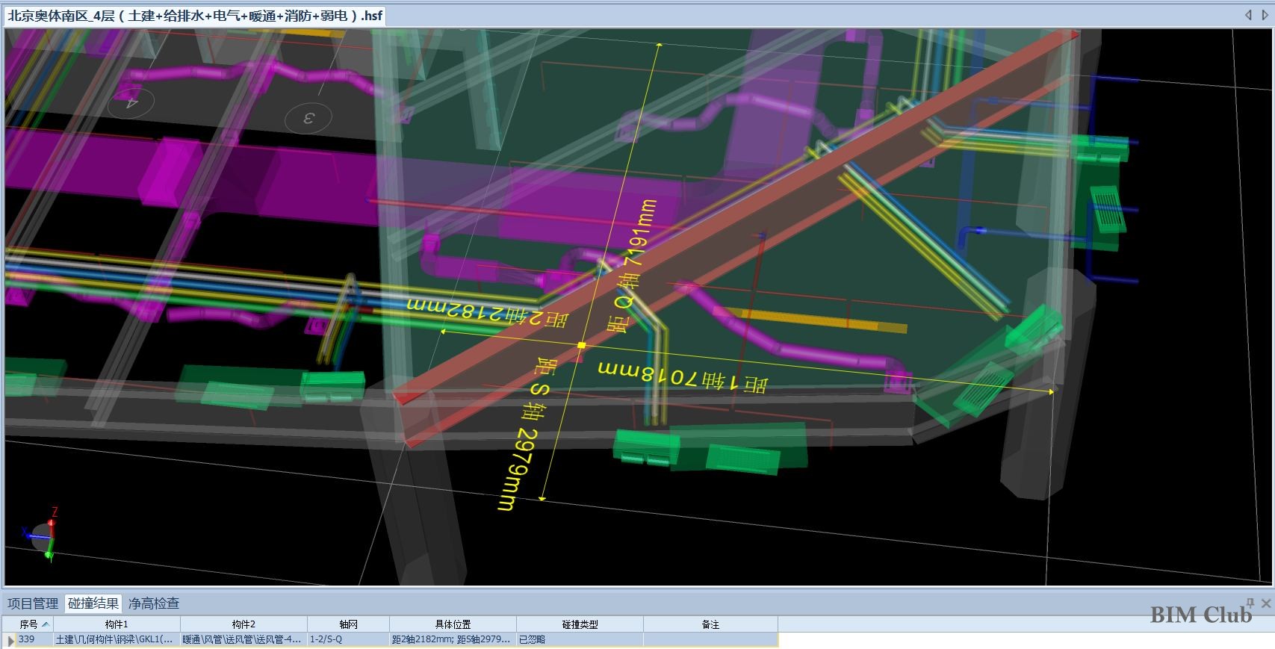Click the 距1轴7018mm dimension label
Image resolution: width=1275 pixels, height=649 pixels.
682,376
